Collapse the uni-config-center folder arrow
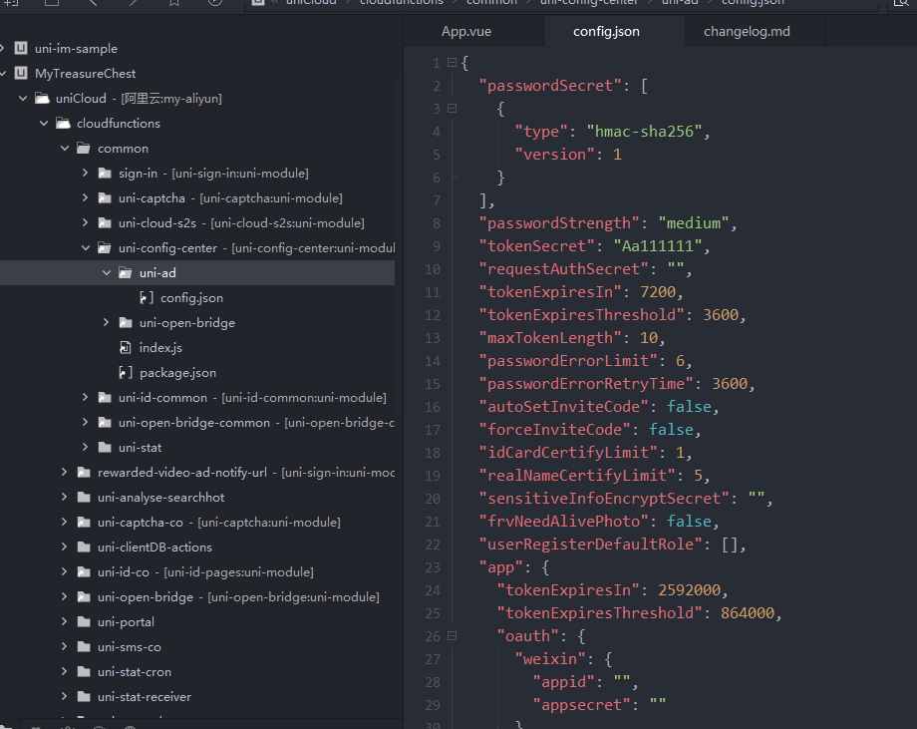917x729 pixels. tap(86, 248)
